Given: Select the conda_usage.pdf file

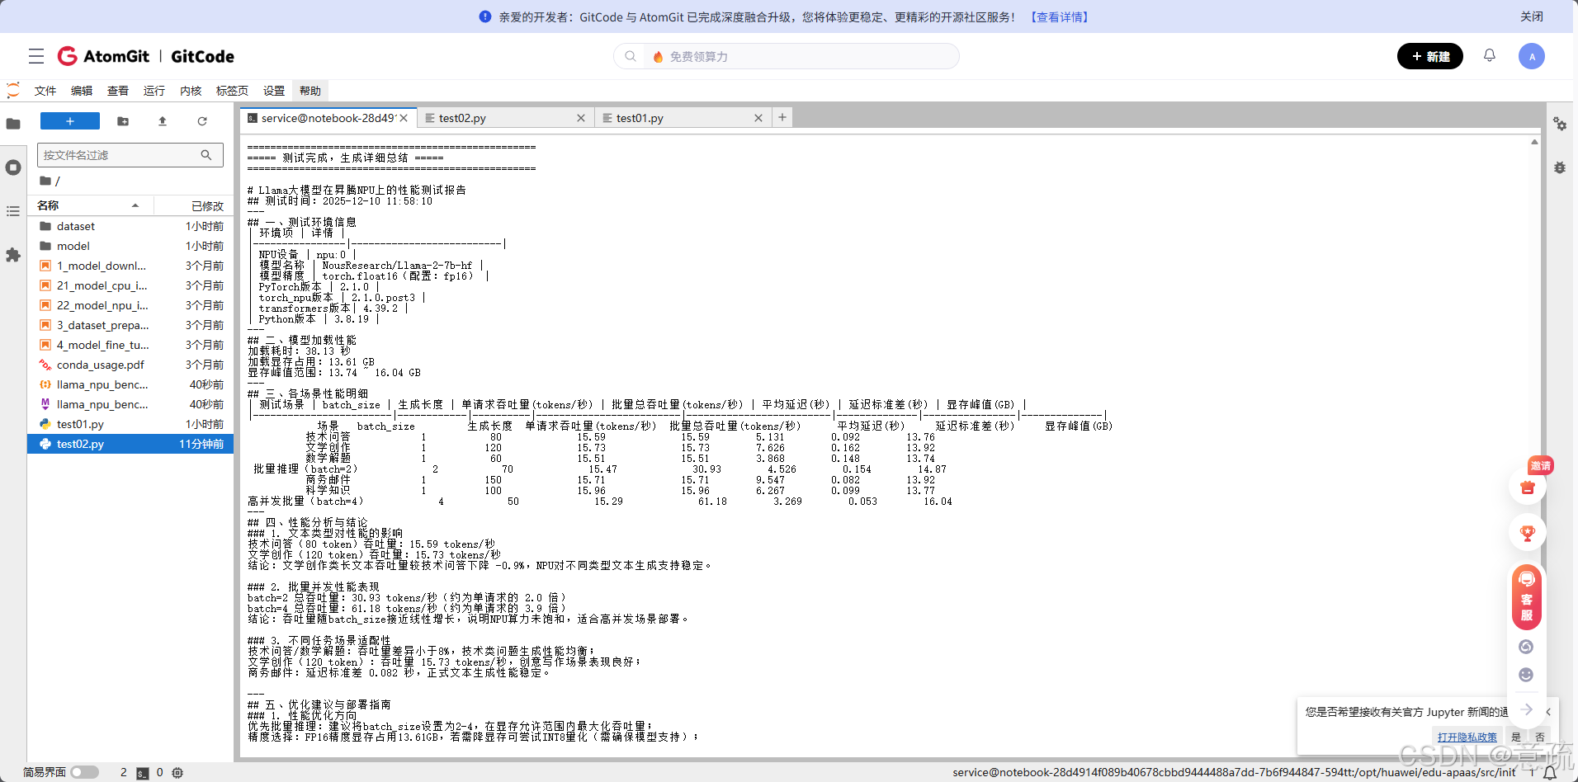Looking at the screenshot, I should [131, 365].
